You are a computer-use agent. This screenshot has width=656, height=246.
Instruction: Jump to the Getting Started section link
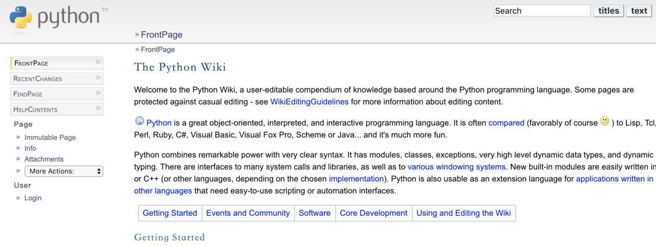170,213
